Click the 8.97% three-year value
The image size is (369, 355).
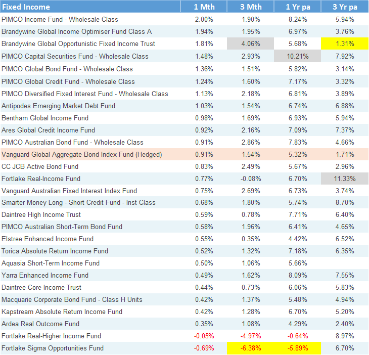pyautogui.click(x=345, y=336)
